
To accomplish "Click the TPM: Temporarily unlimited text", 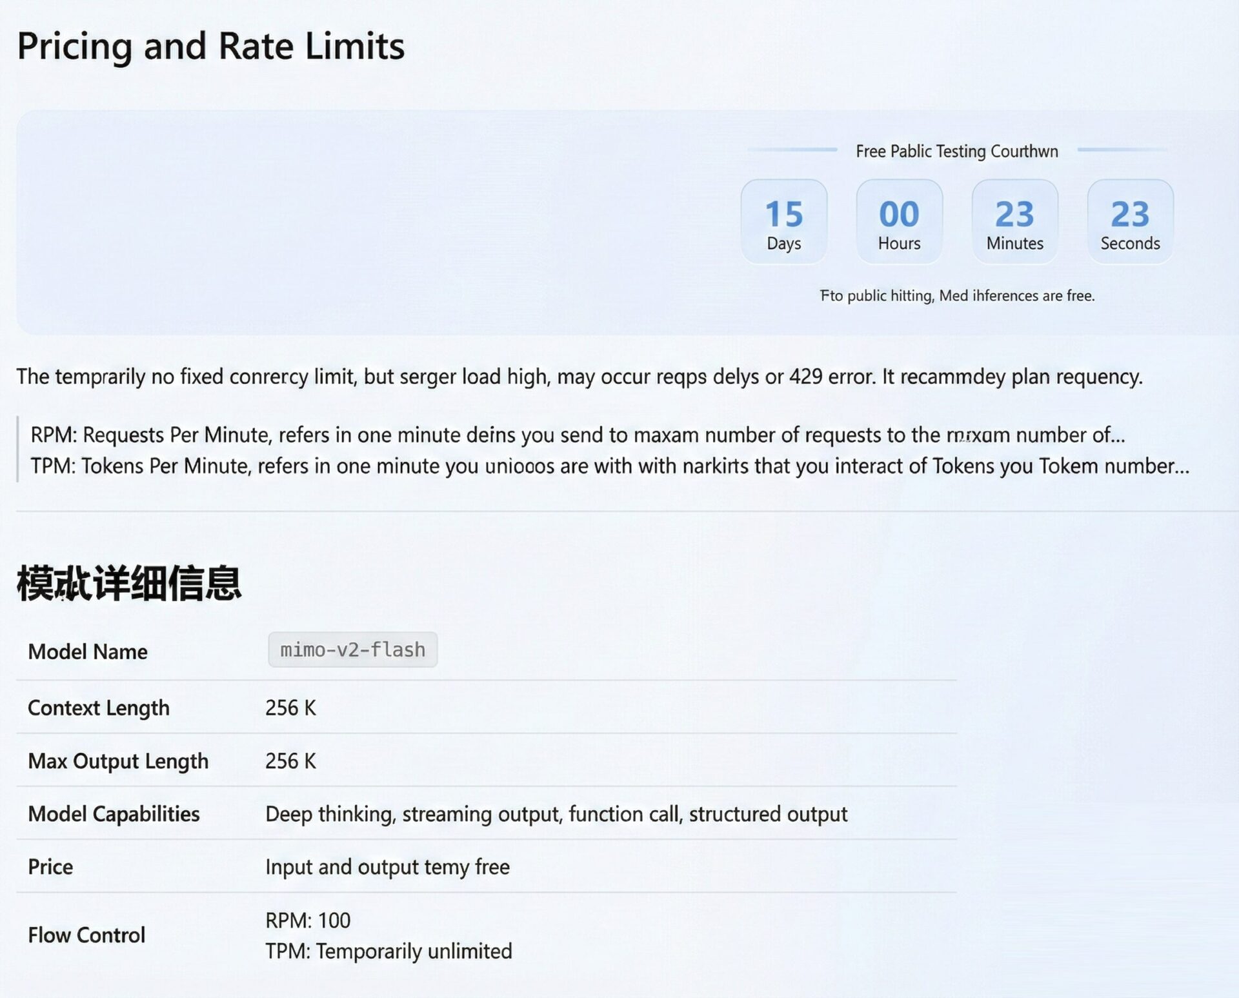I will point(388,951).
